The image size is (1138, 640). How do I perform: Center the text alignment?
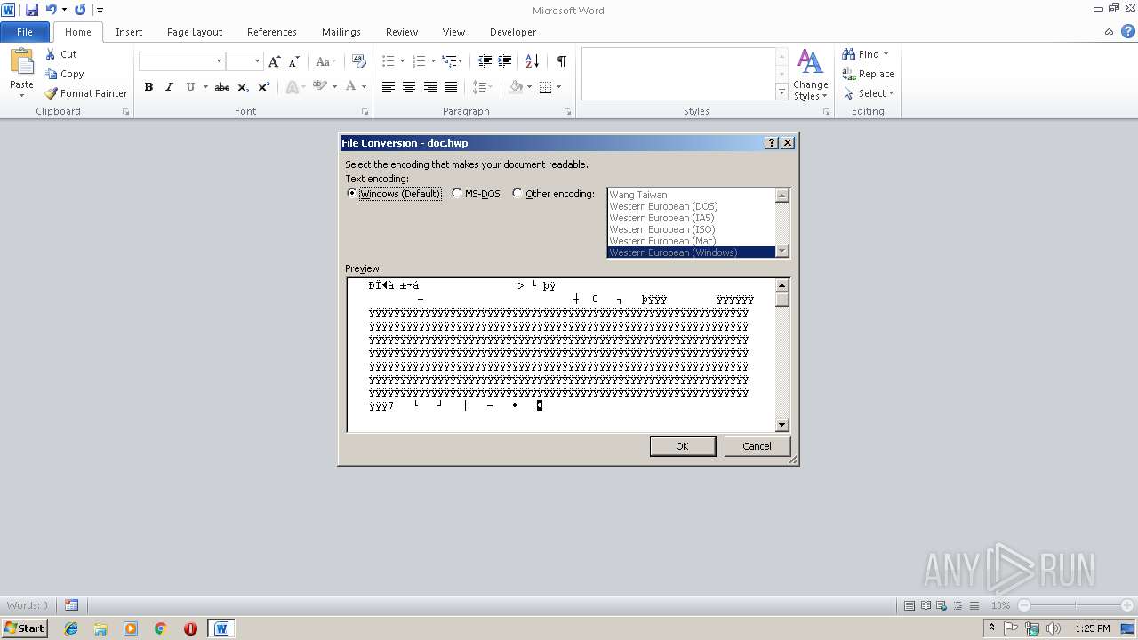click(409, 87)
